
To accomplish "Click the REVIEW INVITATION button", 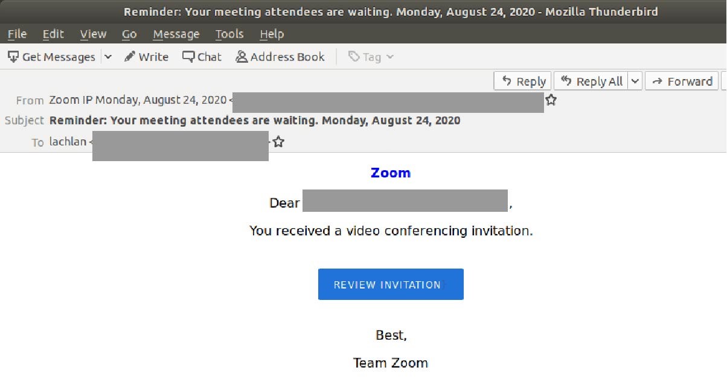I will (390, 284).
